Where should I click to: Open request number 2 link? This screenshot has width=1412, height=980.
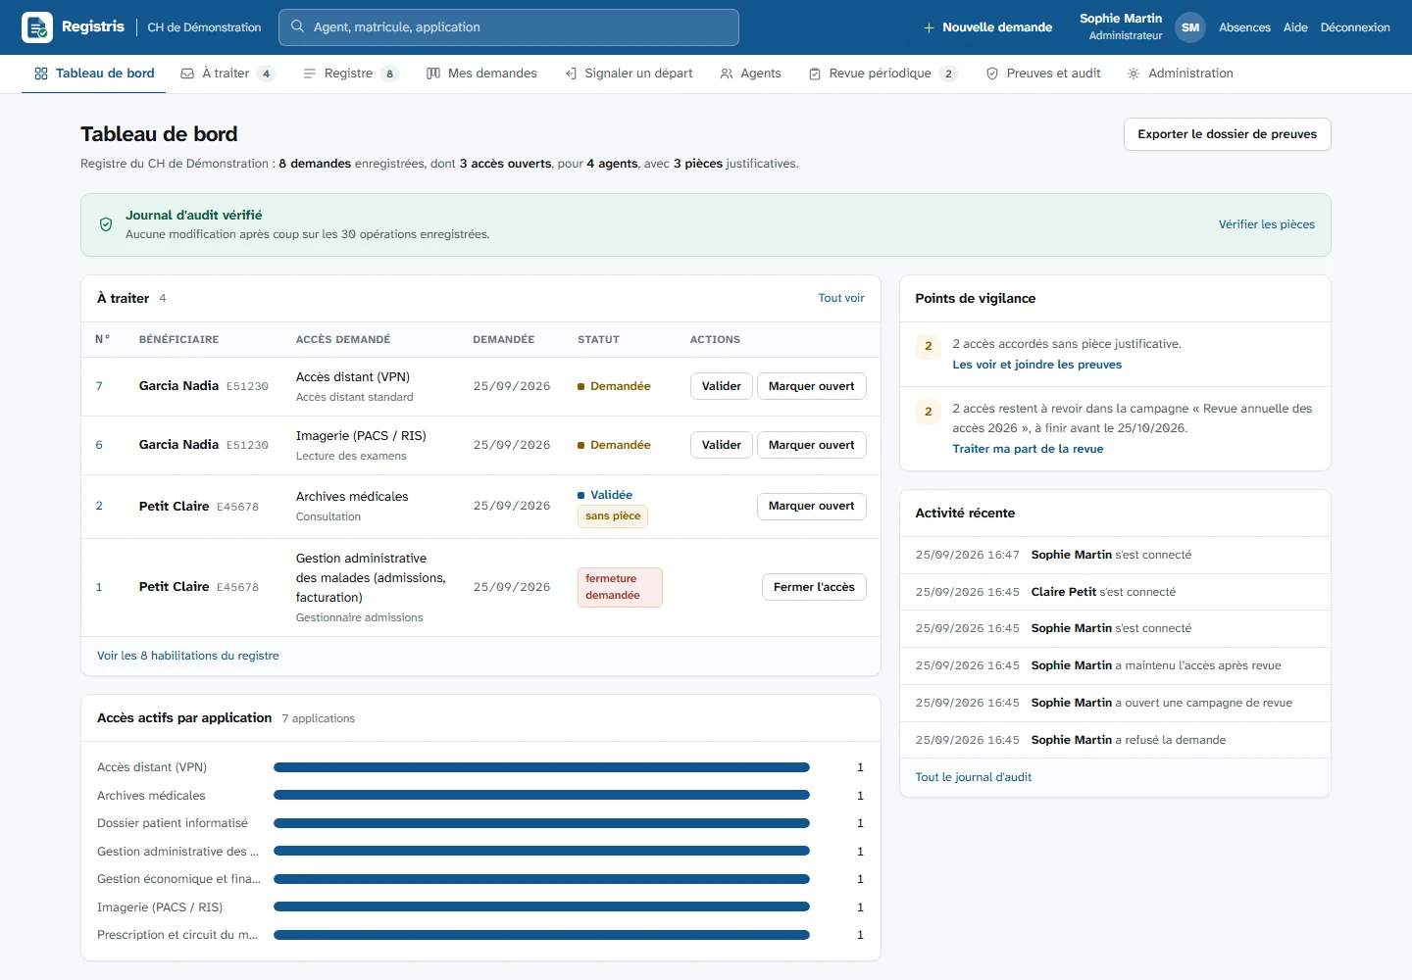coord(99,506)
